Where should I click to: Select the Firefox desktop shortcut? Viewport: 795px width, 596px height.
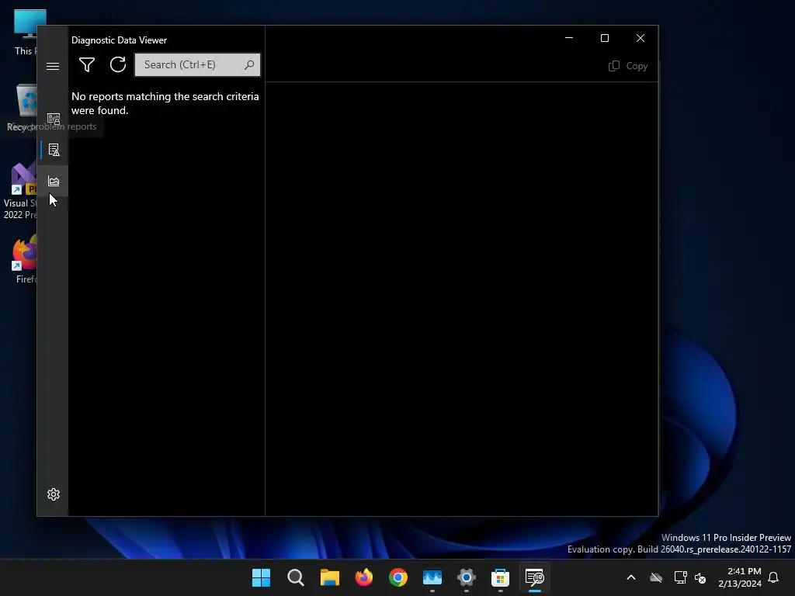click(26, 258)
